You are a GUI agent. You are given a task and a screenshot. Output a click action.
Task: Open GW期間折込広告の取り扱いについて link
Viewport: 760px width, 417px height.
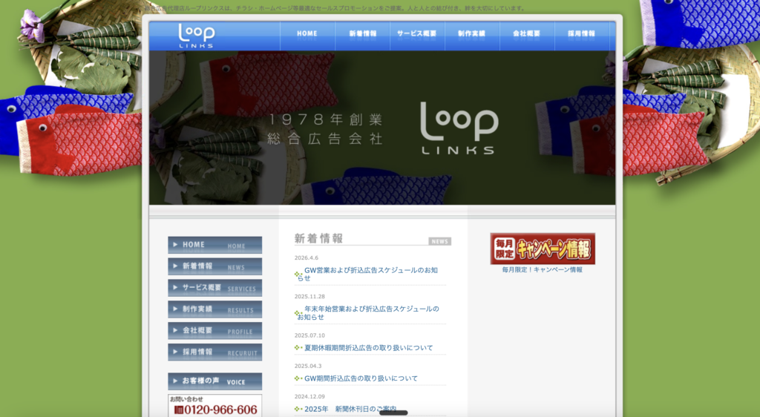point(361,378)
